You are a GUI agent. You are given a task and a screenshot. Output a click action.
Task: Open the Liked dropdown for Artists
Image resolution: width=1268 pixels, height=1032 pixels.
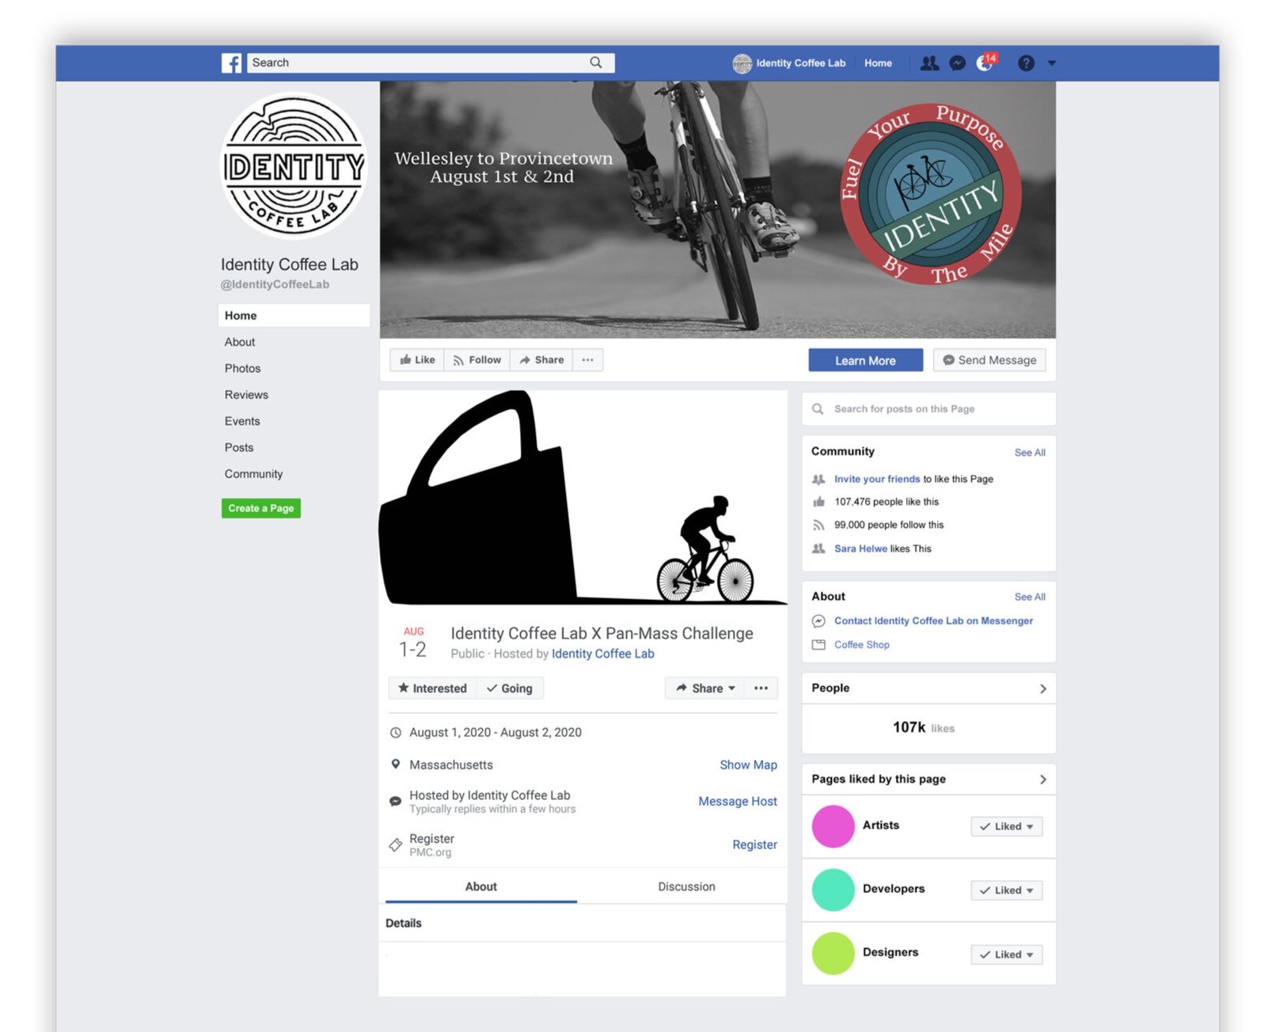coord(1006,826)
